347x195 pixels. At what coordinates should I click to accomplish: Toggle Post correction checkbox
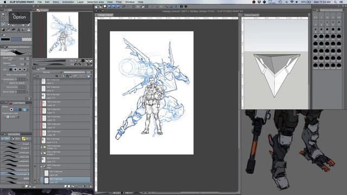click(x=5, y=87)
